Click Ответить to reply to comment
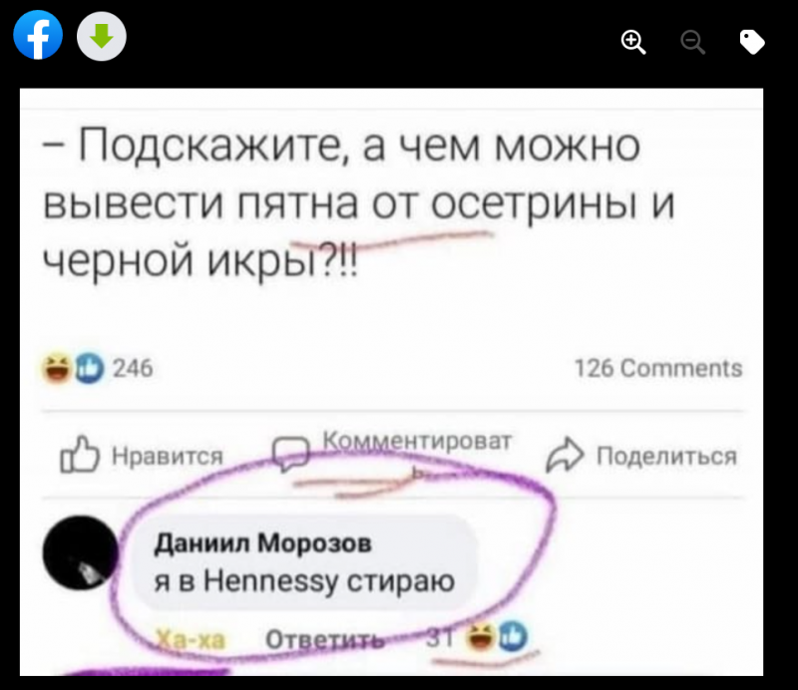The height and width of the screenshot is (690, 798). pos(325,639)
